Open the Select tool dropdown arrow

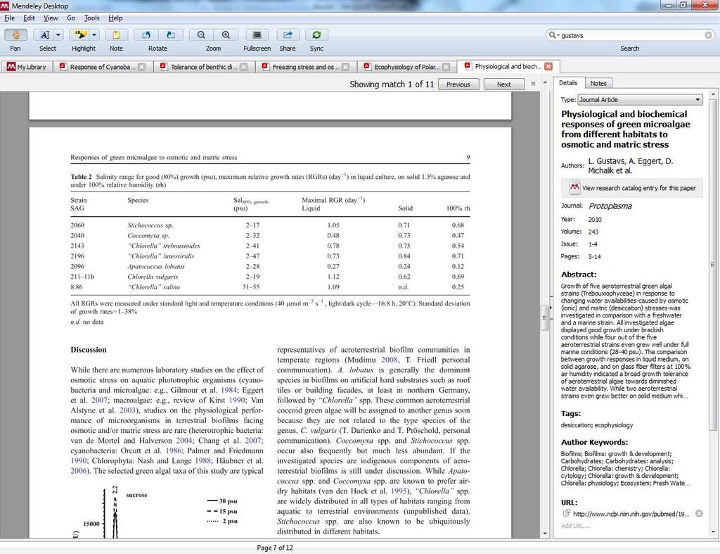58,35
